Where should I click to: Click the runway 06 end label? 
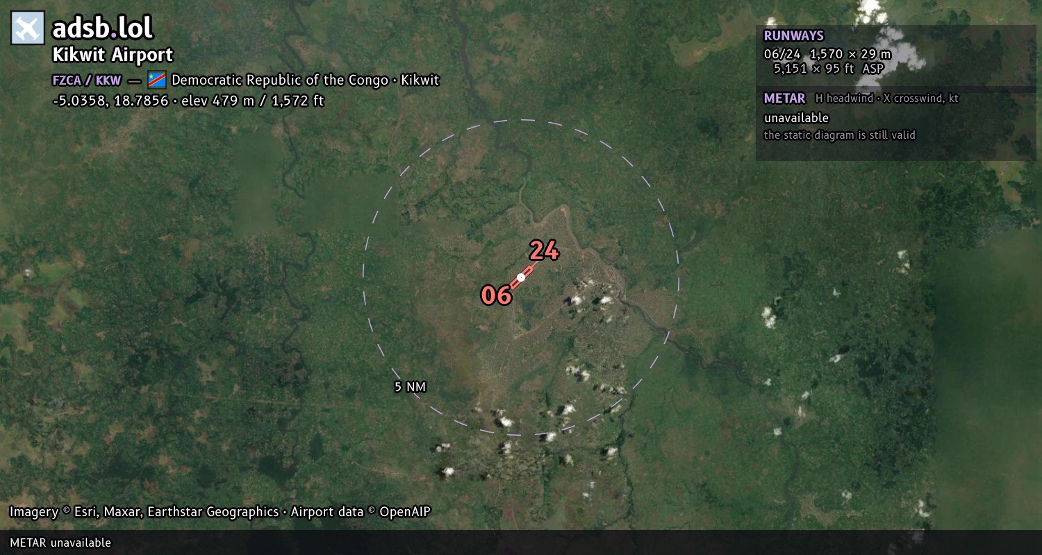(497, 296)
